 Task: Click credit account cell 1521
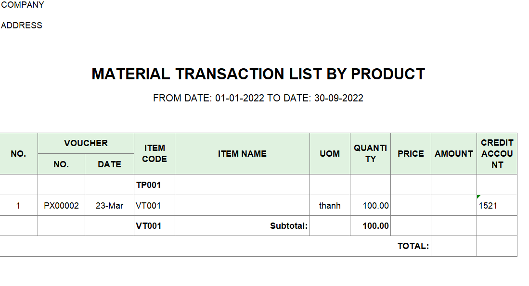pos(497,206)
